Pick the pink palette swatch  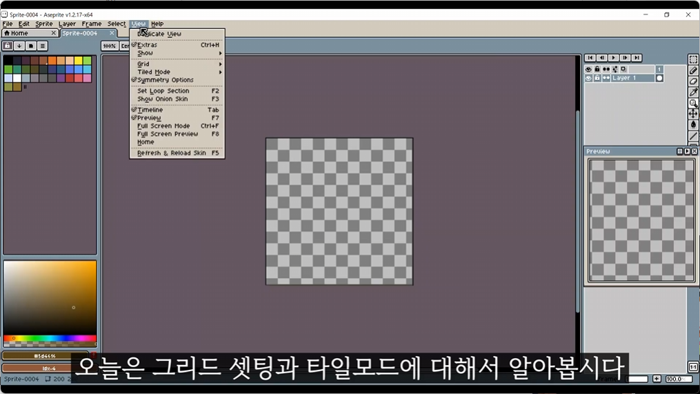(x=87, y=78)
